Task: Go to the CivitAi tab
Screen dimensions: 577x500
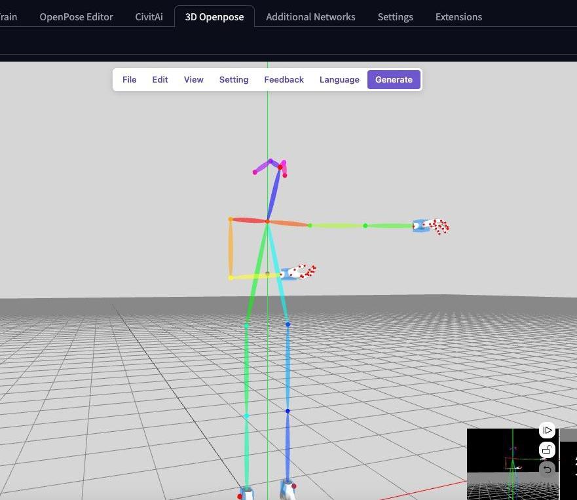Action: pos(149,17)
